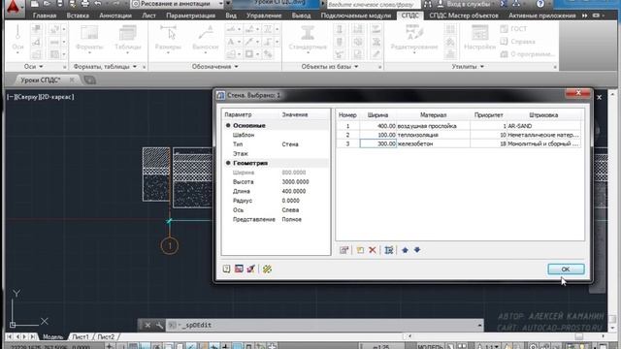Confirm the wall dialog with OK
The width and height of the screenshot is (621, 349).
pyautogui.click(x=566, y=270)
